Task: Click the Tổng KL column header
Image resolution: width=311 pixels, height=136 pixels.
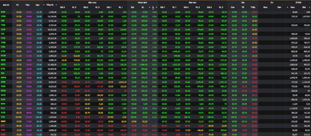Action: [x=50, y=5]
